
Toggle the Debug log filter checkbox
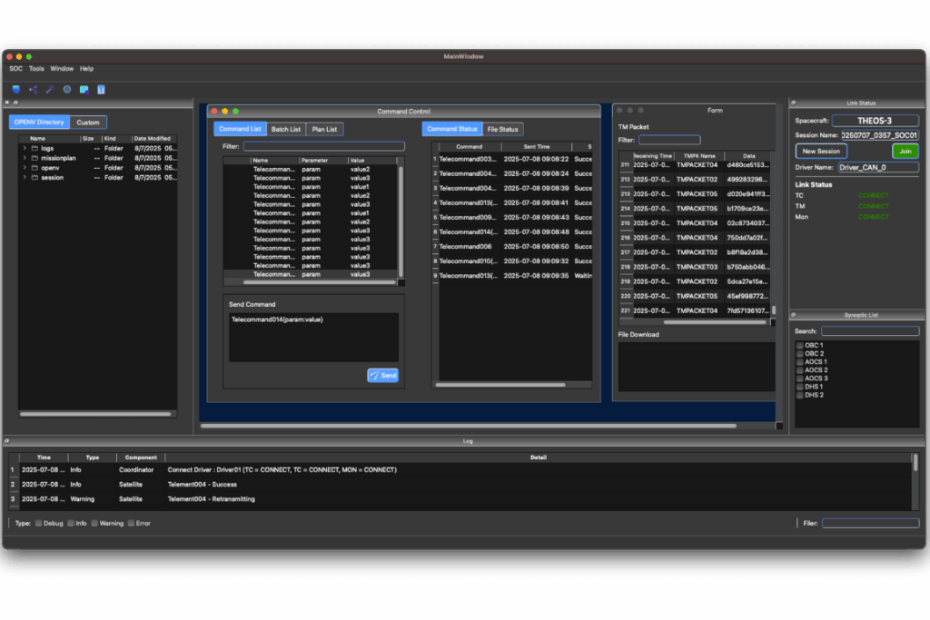click(38, 523)
